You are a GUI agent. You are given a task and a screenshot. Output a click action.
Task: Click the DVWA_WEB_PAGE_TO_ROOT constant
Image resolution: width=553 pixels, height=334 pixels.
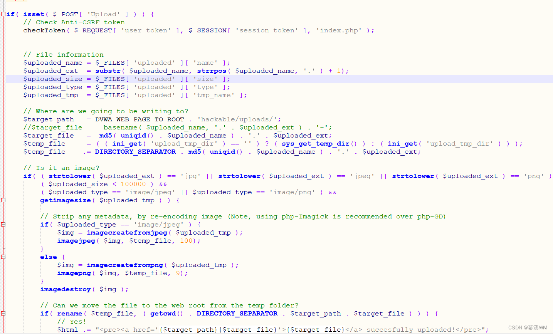click(x=140, y=119)
